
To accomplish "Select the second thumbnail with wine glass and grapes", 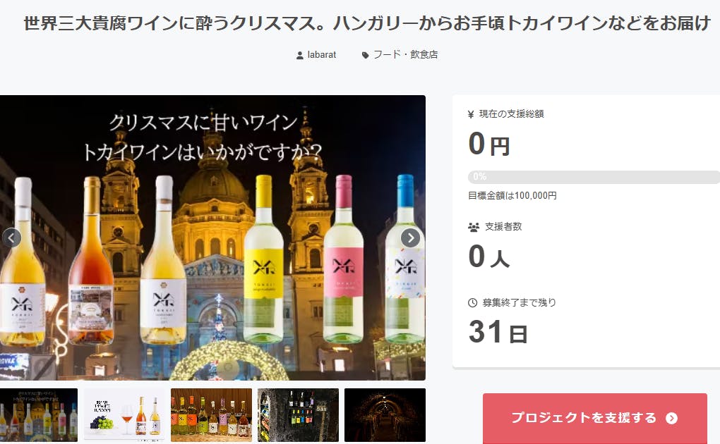I will (124, 415).
